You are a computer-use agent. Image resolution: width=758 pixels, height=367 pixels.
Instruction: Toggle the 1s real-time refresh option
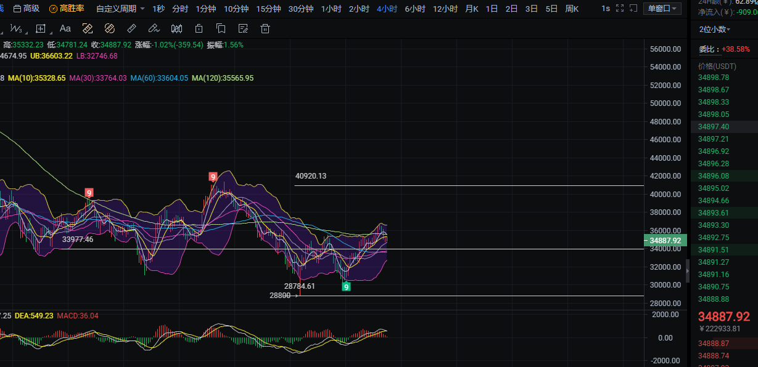coord(606,9)
